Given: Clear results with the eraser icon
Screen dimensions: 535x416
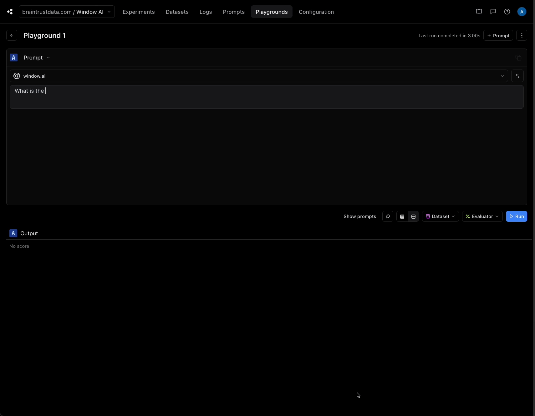Looking at the screenshot, I should 388,216.
